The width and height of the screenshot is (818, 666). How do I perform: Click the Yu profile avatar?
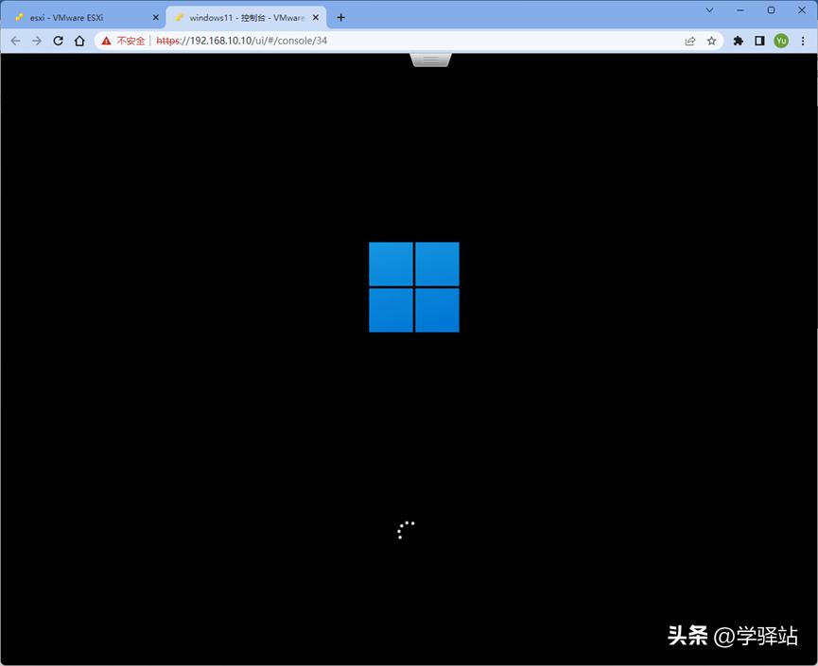pyautogui.click(x=781, y=41)
